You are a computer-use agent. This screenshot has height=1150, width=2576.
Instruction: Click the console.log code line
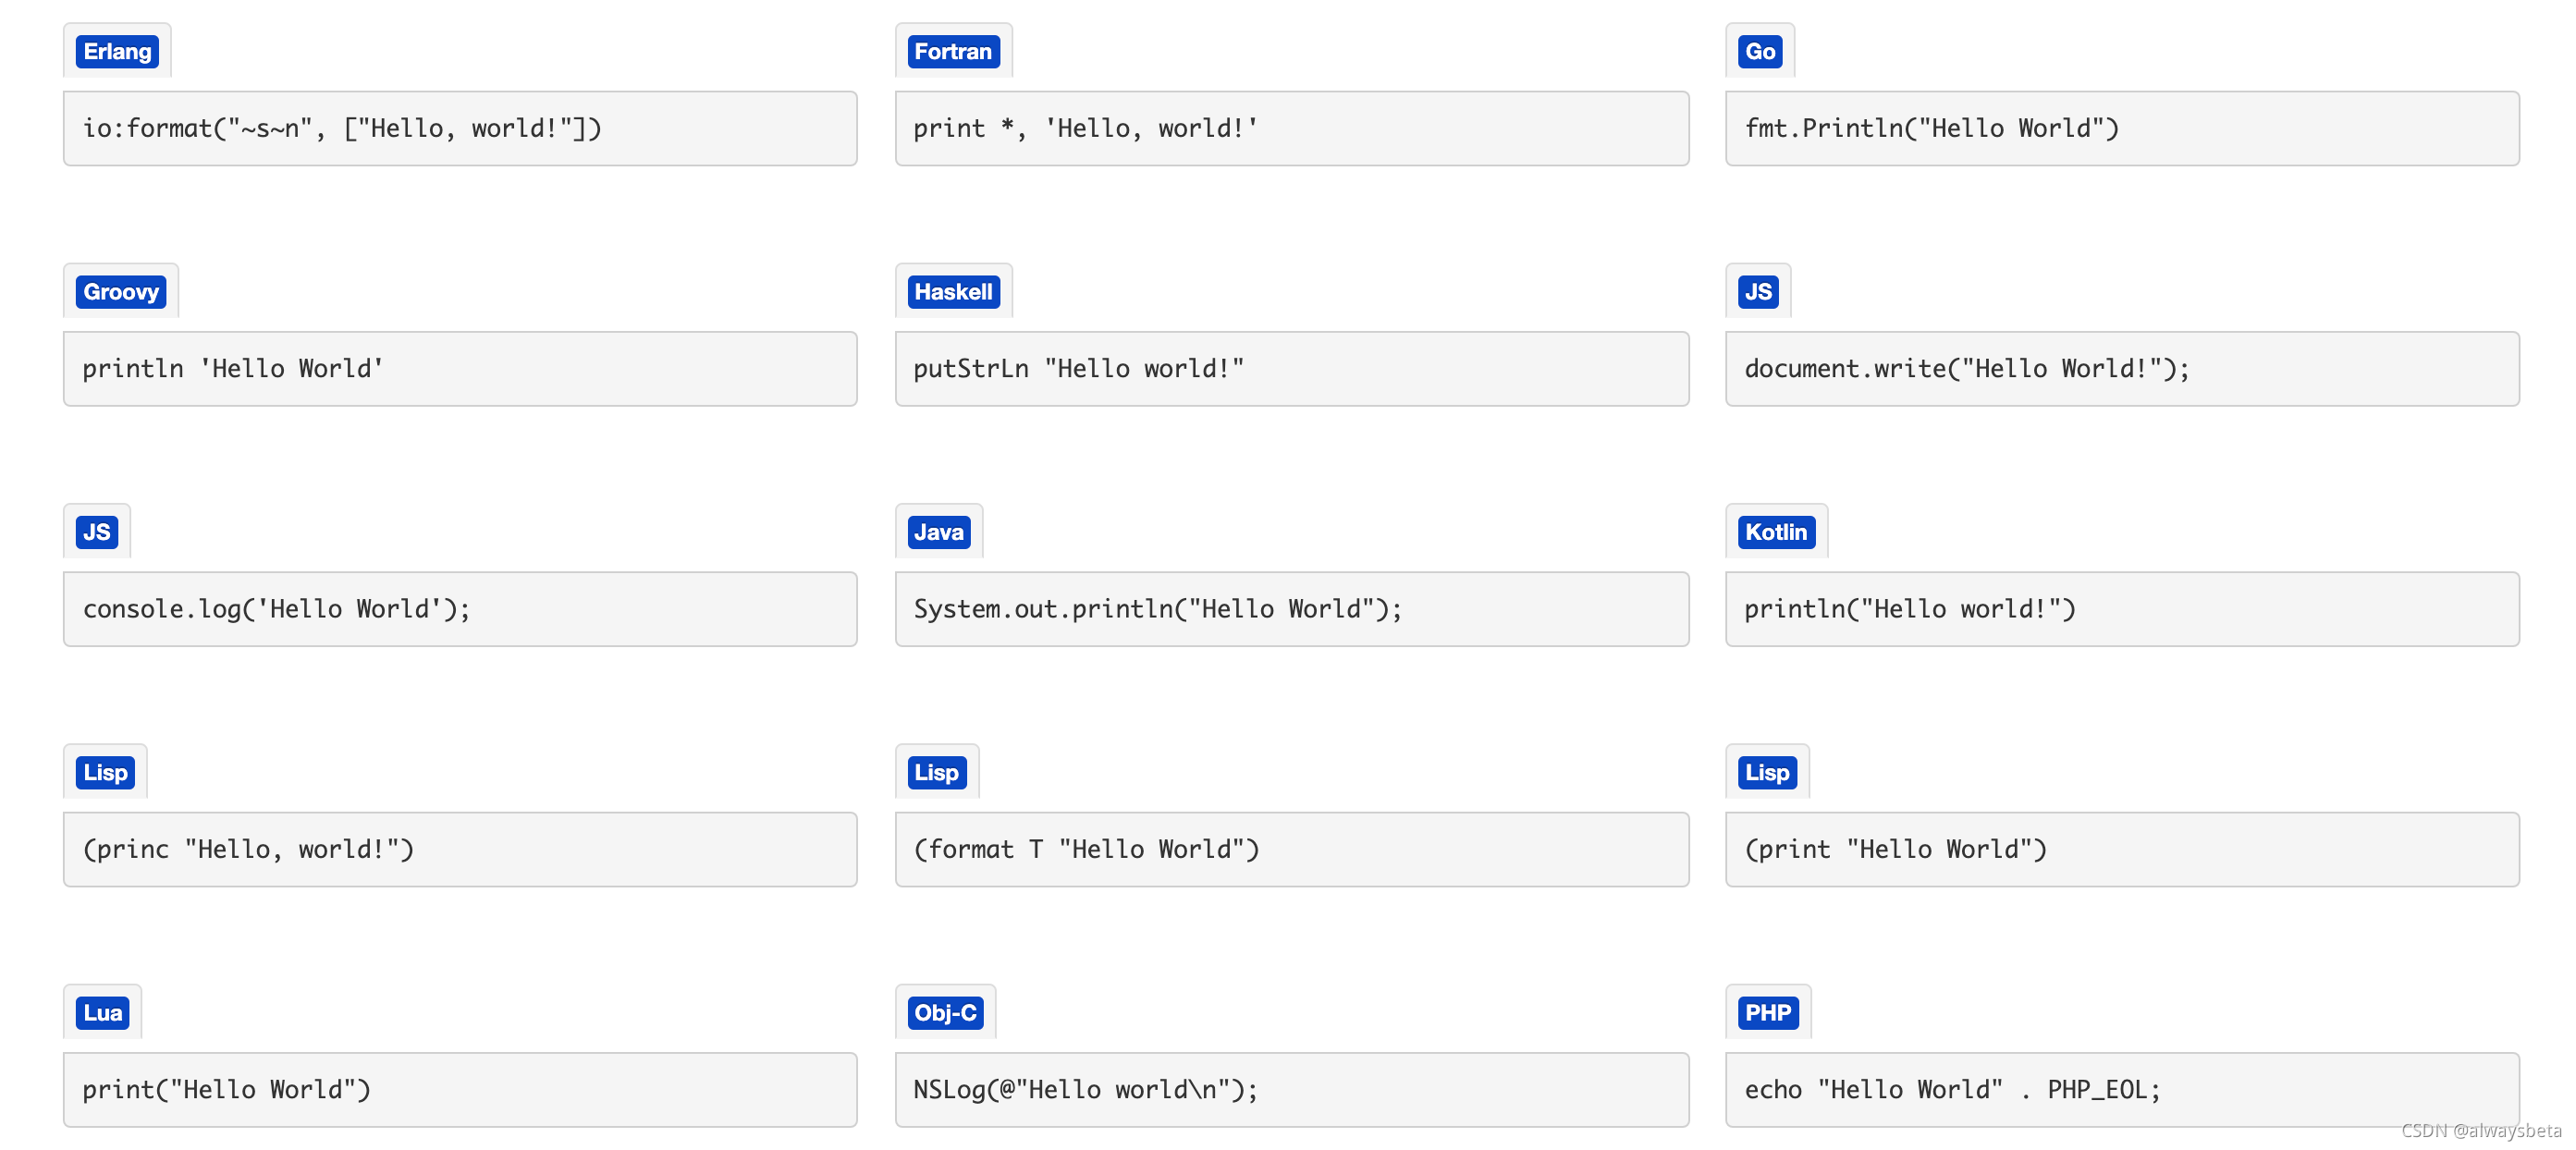point(460,609)
